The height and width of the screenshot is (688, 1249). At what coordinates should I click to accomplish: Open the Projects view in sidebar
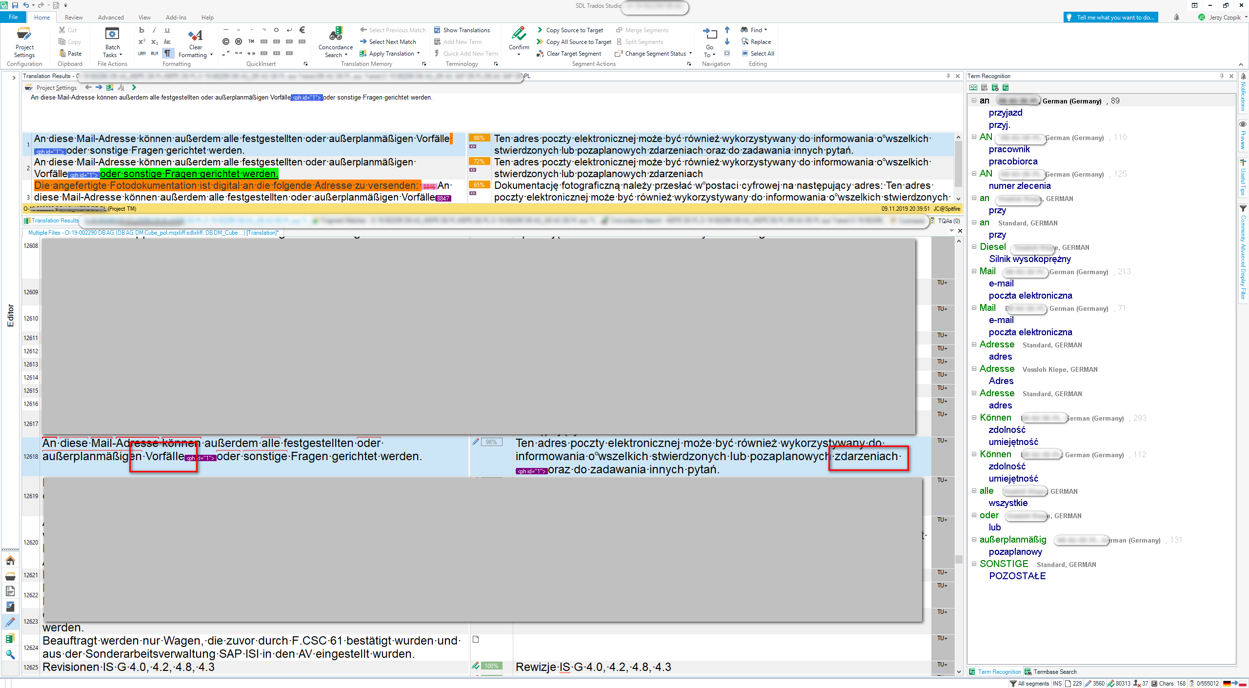tap(10, 576)
